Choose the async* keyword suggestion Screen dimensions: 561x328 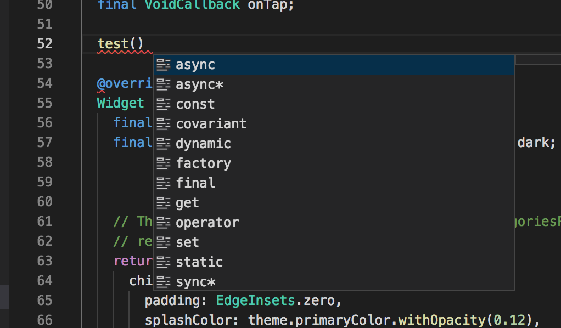(334, 84)
